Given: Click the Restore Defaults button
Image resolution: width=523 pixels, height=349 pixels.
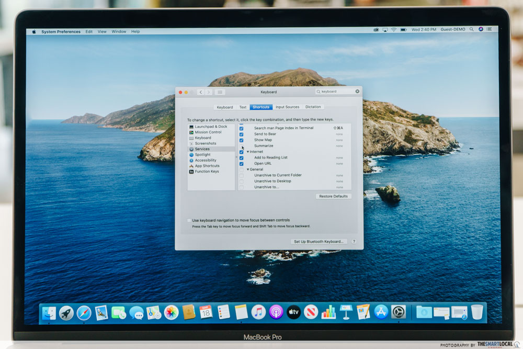Looking at the screenshot, I should click(x=333, y=196).
